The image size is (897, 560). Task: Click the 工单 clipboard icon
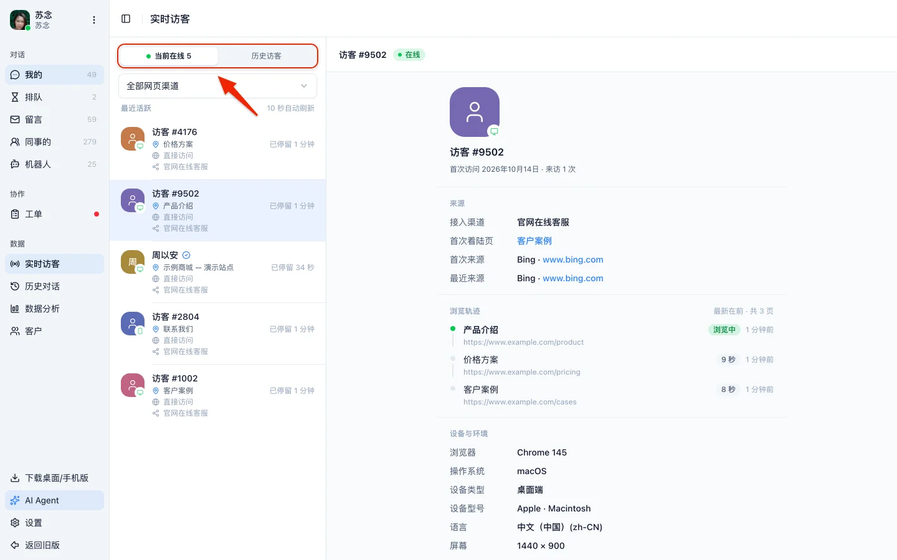tap(15, 214)
